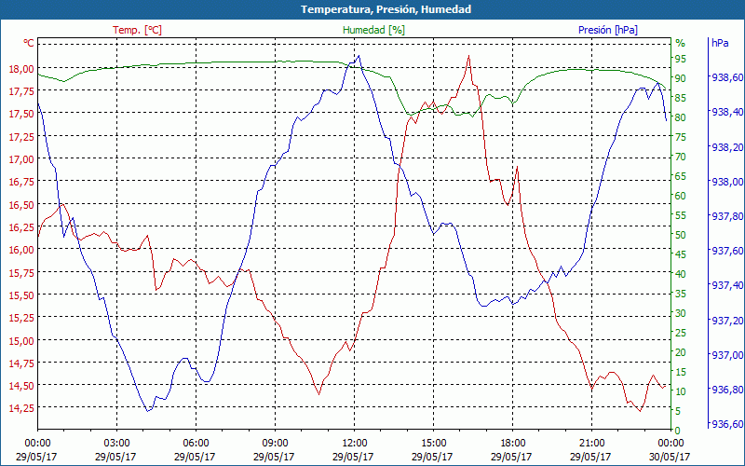Click humidity axis value 90
Viewport: 745px width, 466px height.
click(x=681, y=78)
